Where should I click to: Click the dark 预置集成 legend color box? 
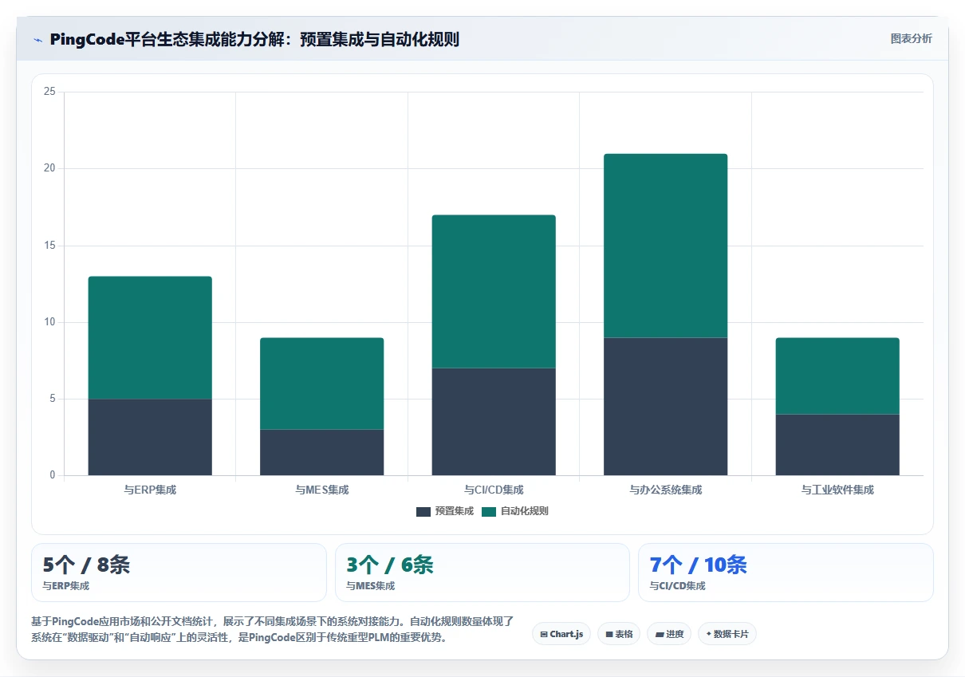coord(423,511)
